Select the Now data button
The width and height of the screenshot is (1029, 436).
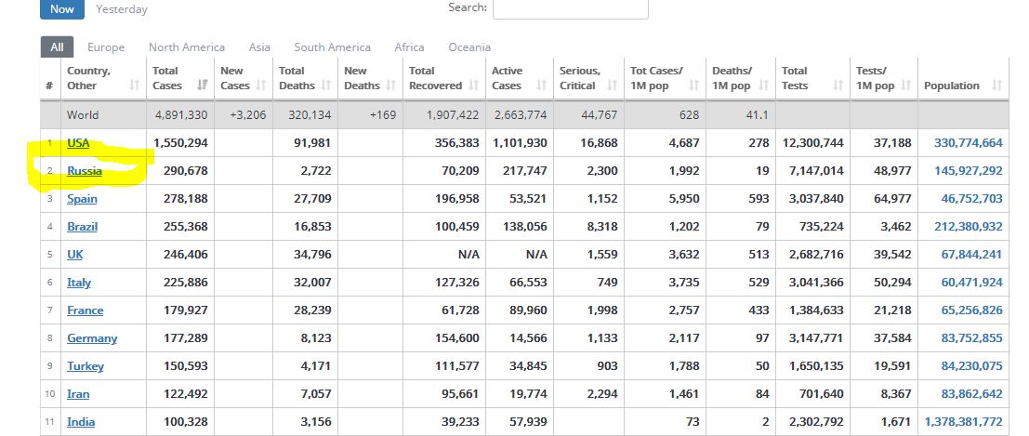(62, 9)
